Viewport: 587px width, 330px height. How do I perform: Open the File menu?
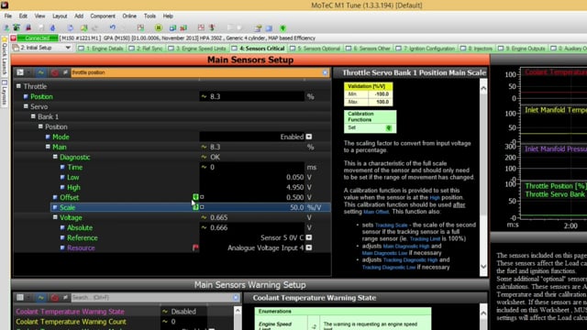8,16
